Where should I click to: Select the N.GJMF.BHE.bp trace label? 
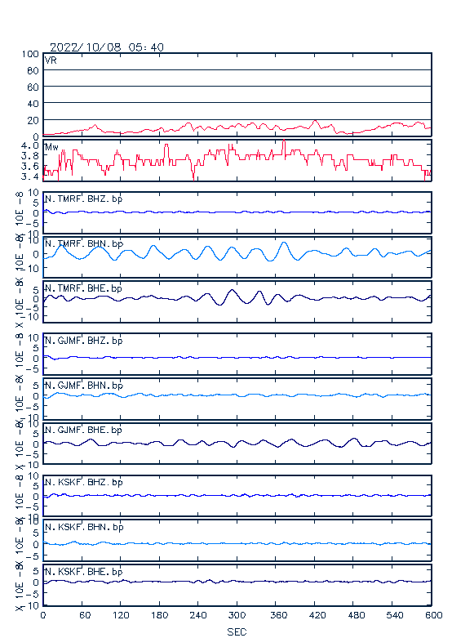[83, 430]
